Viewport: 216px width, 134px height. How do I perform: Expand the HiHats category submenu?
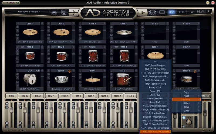[x=186, y=103]
